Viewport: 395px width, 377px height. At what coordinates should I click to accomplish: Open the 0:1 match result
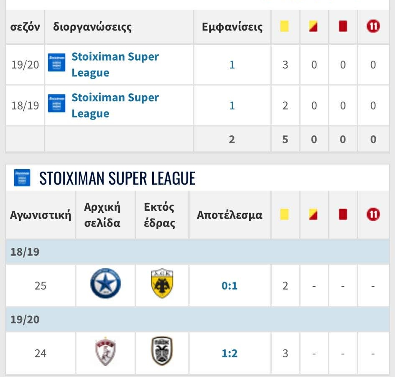tap(229, 286)
